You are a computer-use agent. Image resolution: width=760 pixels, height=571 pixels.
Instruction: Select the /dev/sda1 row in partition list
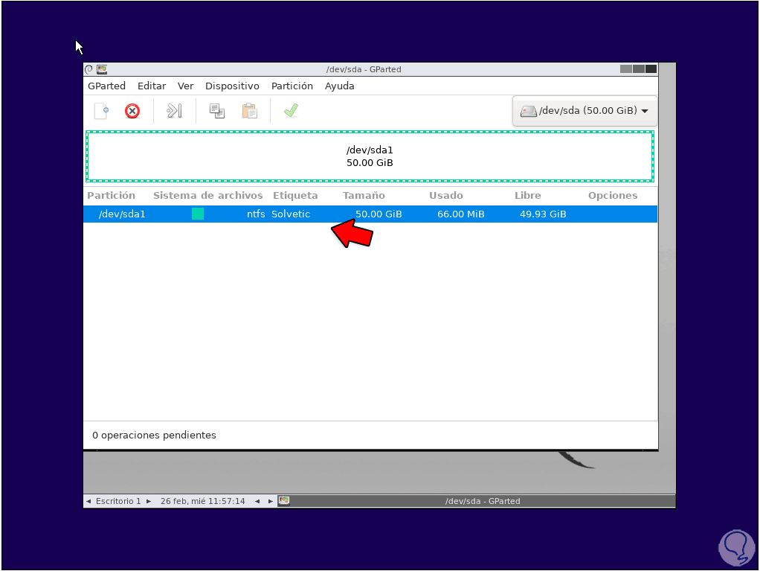pos(370,214)
